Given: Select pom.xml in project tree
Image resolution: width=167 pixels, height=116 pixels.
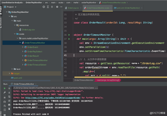Looking at the screenshot, I should (18, 78).
